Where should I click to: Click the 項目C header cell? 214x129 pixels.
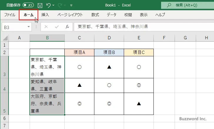(x=139, y=52)
